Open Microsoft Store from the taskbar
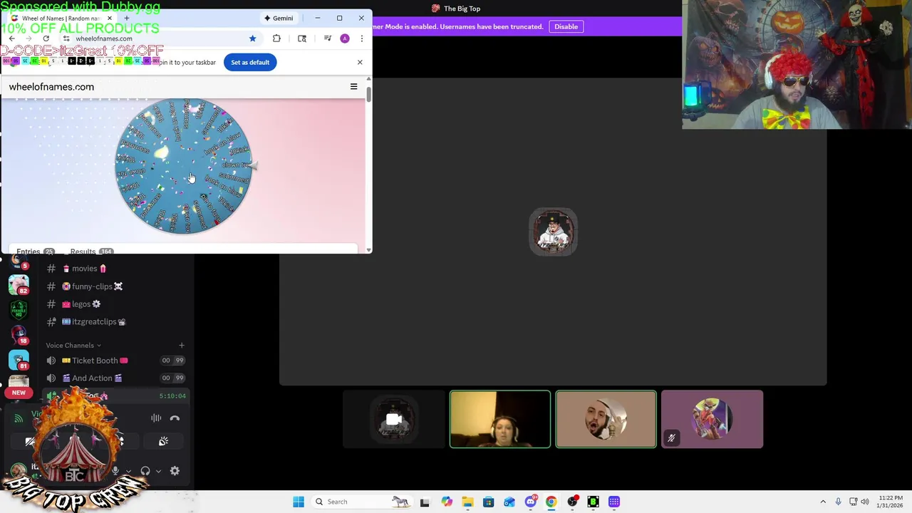Image resolution: width=912 pixels, height=513 pixels. [488, 502]
